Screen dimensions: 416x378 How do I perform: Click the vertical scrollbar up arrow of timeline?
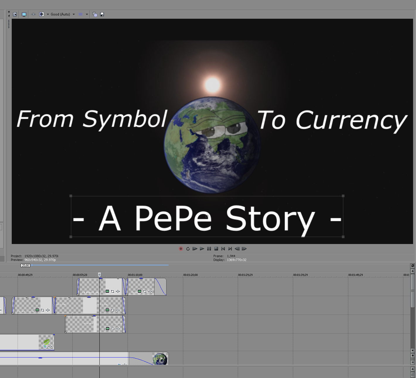pyautogui.click(x=413, y=271)
